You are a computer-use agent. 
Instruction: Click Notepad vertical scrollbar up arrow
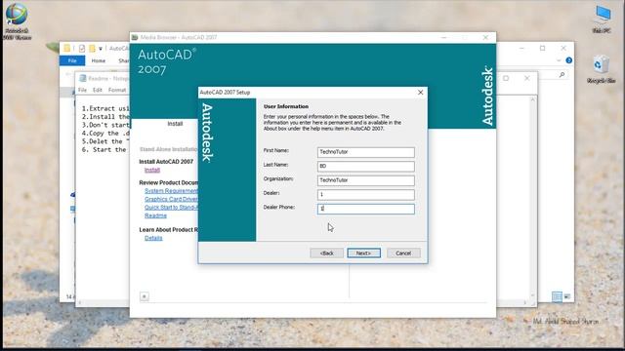point(532,99)
